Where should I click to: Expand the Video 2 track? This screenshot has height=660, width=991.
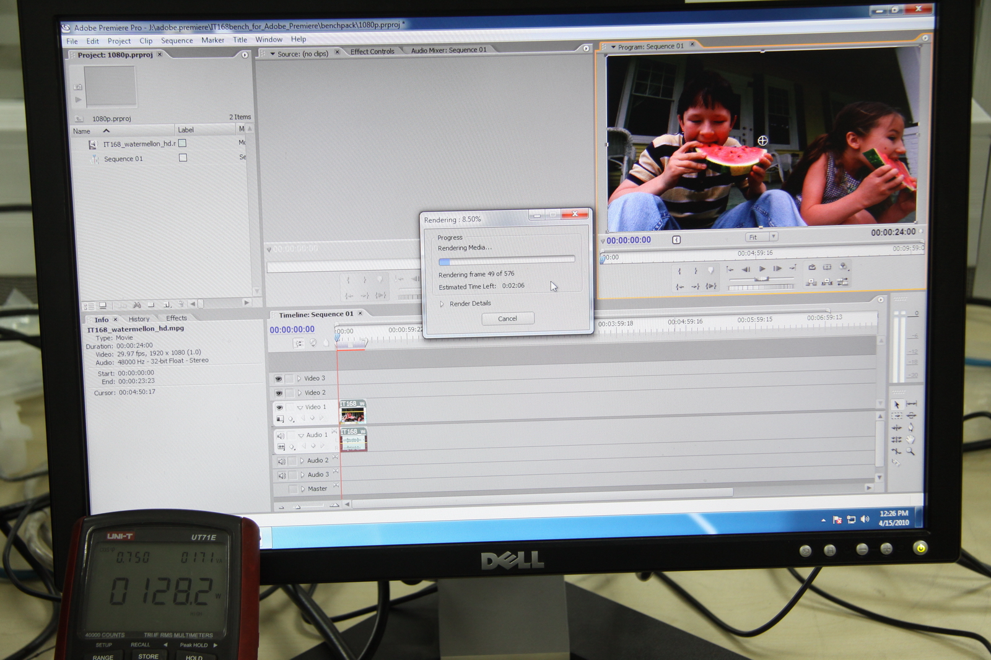click(x=299, y=393)
